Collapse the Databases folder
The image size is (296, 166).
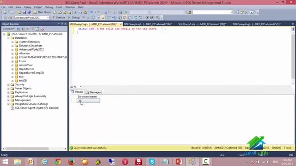8,38
